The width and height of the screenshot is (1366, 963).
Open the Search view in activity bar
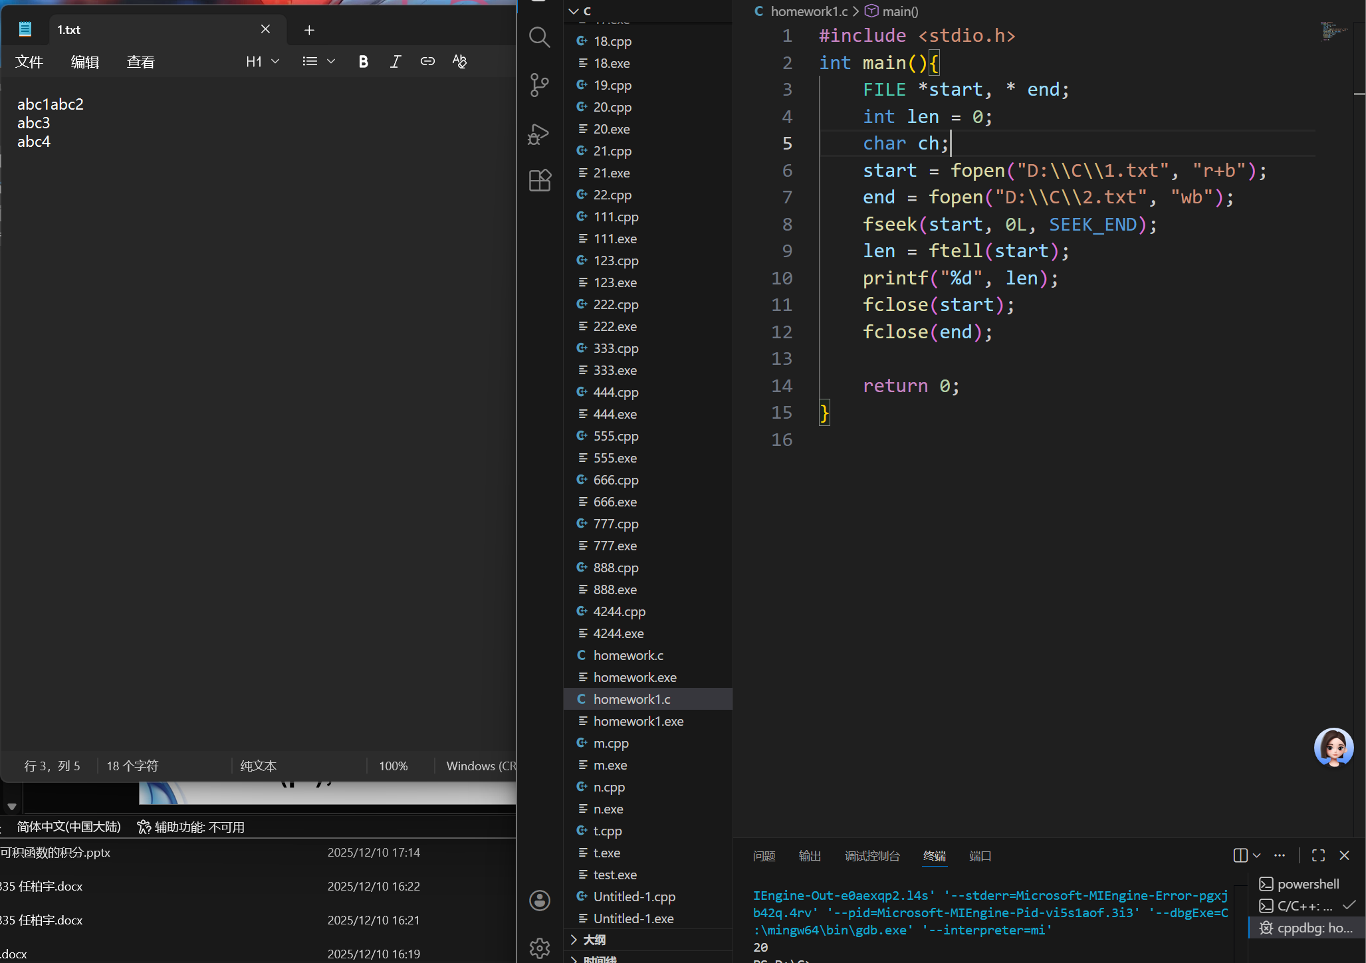[539, 37]
